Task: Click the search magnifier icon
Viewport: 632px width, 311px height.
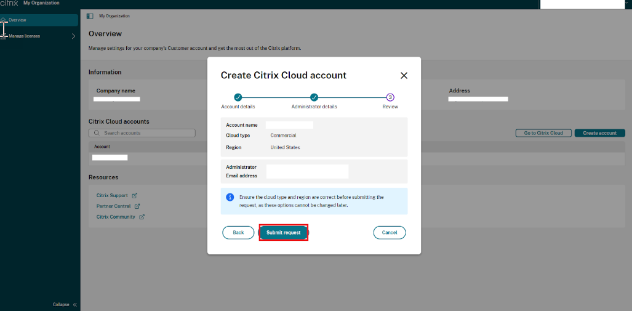Action: tap(97, 132)
